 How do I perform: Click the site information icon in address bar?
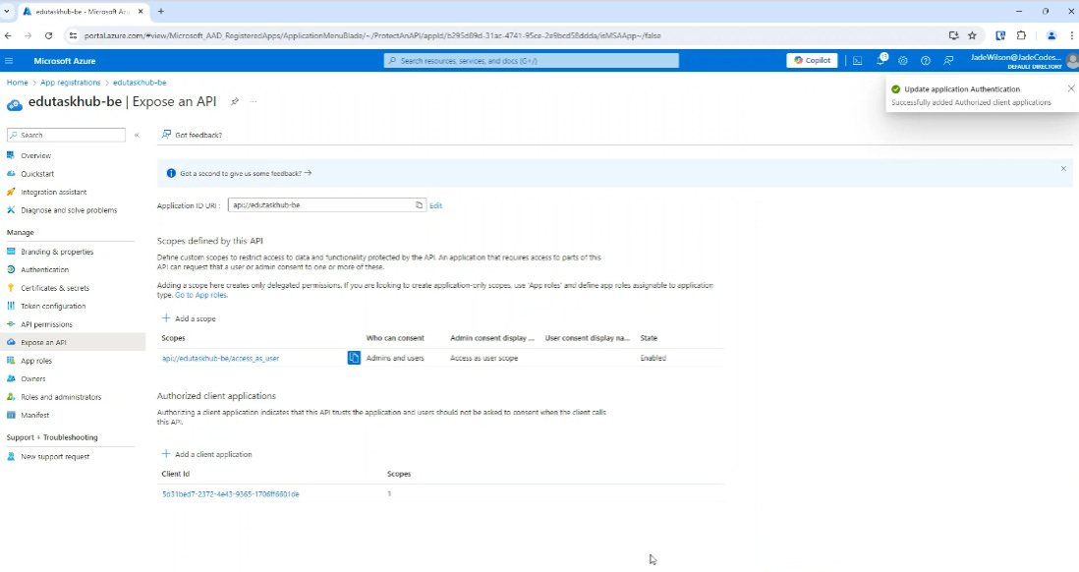point(73,35)
